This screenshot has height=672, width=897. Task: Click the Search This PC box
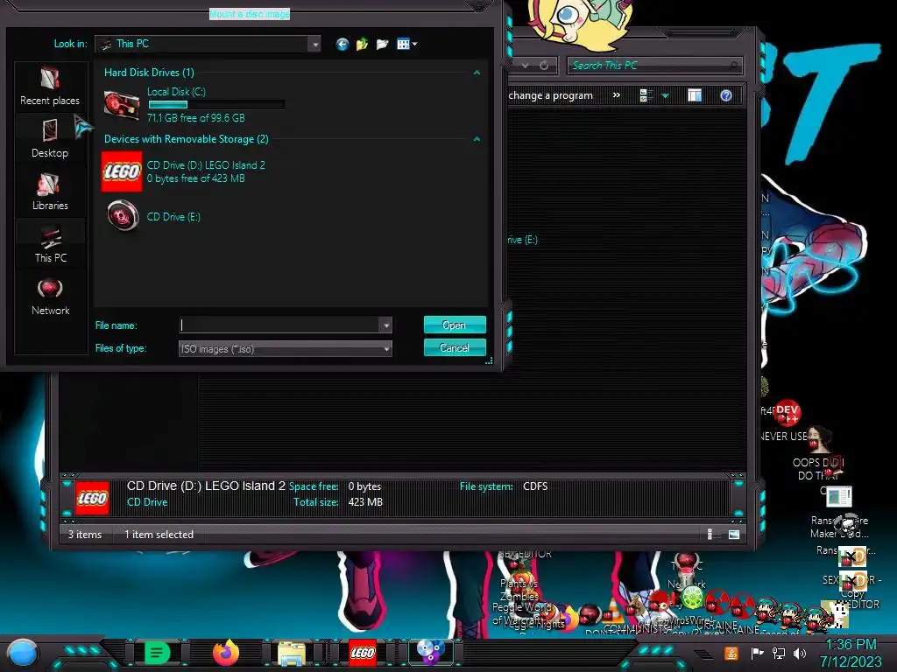click(655, 66)
